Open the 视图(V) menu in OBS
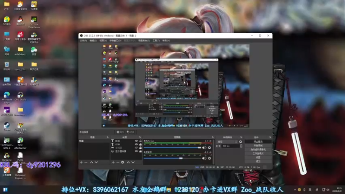Image resolution: width=345 pixels, height=194 pixels. tap(103, 41)
